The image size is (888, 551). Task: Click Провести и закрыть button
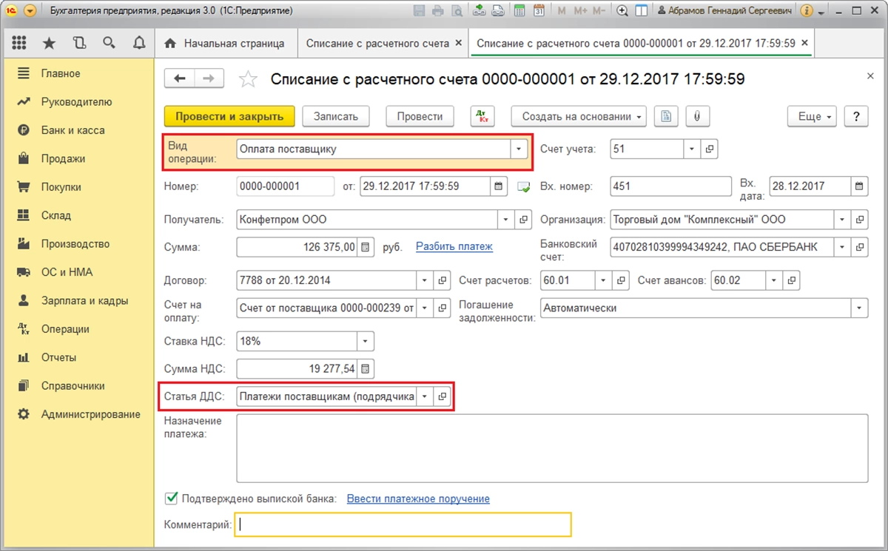click(229, 116)
